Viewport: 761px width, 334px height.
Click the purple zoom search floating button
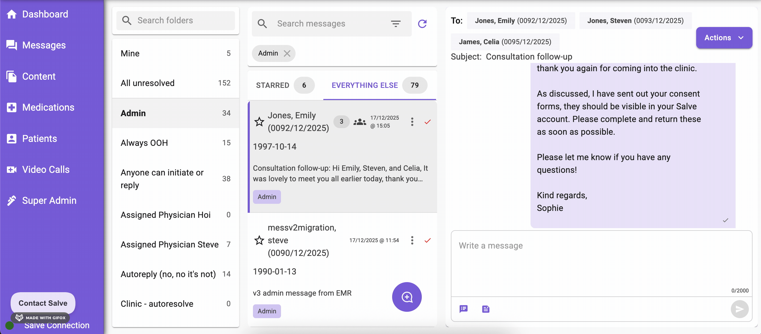click(x=406, y=297)
